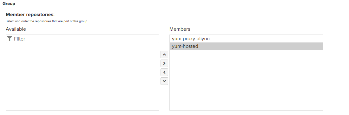Move selected member up with chevron-up
The image size is (349, 115).
[164, 54]
